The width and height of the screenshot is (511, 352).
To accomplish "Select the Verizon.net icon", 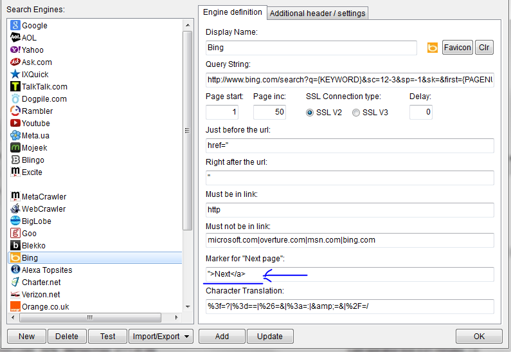I will click(15, 294).
